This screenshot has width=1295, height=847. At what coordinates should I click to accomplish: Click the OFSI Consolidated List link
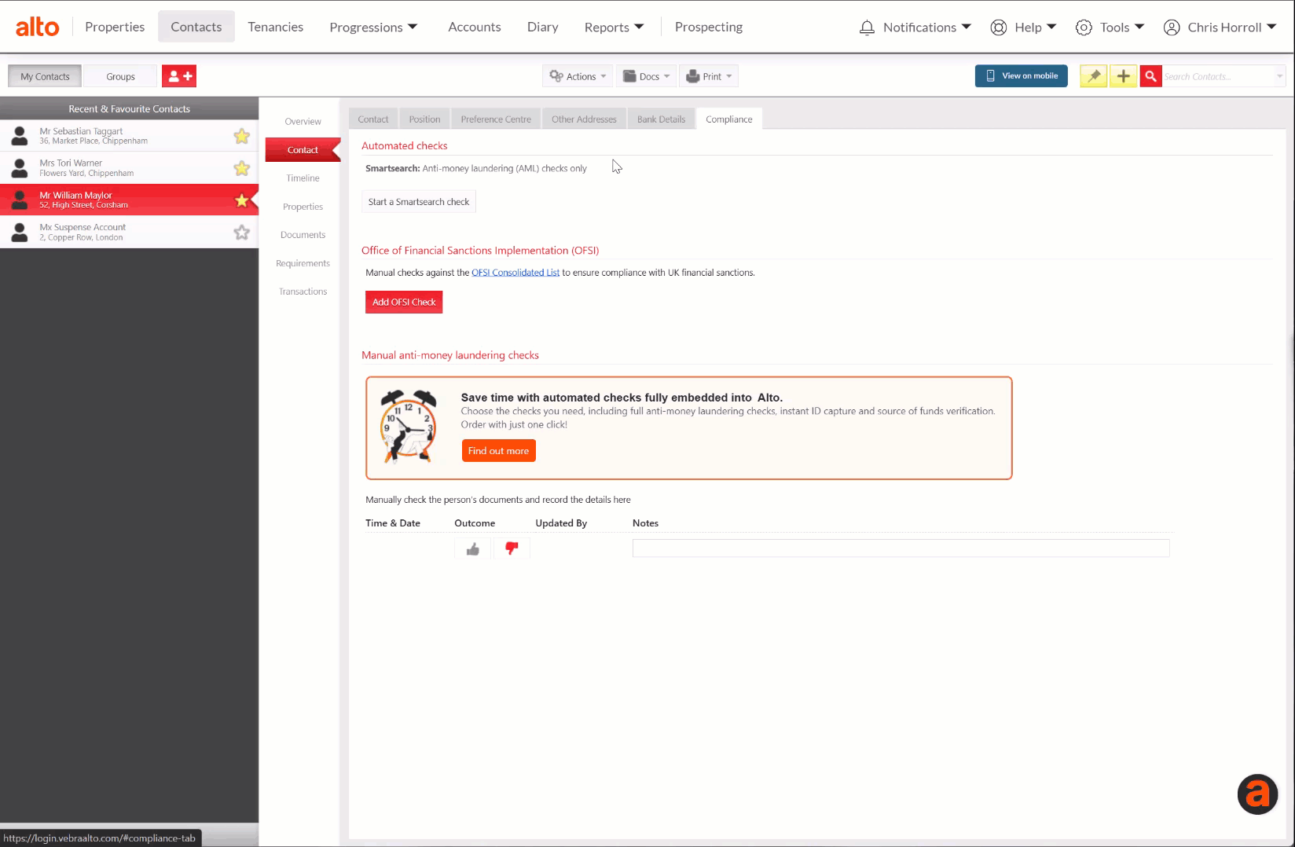pyautogui.click(x=515, y=272)
